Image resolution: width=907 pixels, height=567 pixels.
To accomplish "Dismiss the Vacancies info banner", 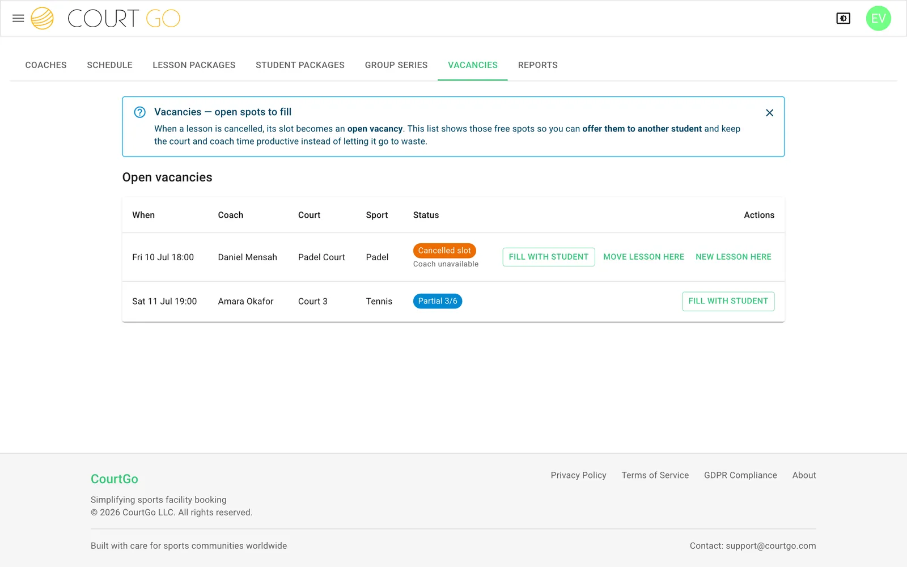I will [769, 113].
